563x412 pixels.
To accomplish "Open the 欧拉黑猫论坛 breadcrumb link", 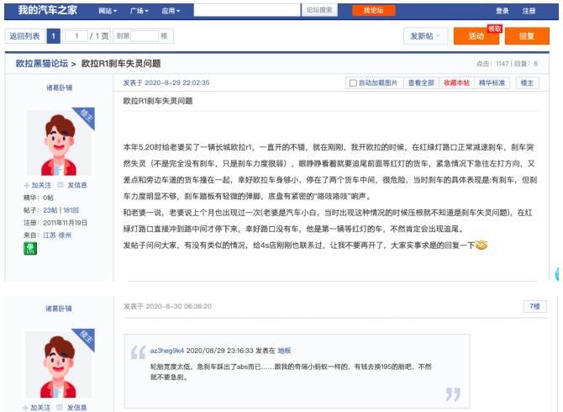I will click(42, 64).
